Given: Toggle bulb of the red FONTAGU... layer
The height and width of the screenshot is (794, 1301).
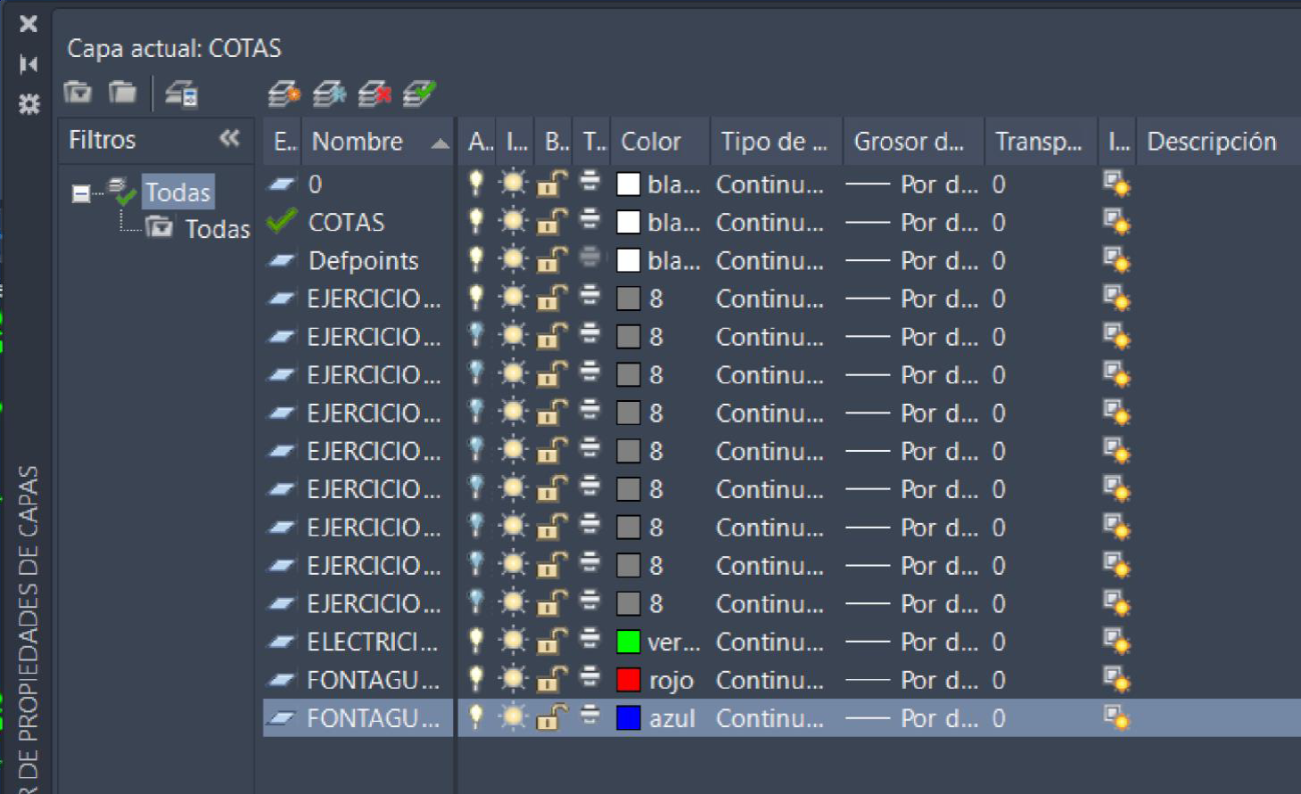Looking at the screenshot, I should tap(476, 679).
